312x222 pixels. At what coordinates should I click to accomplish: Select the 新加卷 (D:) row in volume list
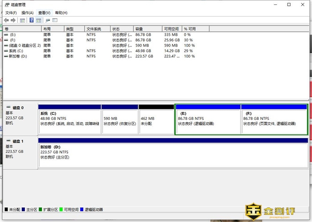pos(18,56)
